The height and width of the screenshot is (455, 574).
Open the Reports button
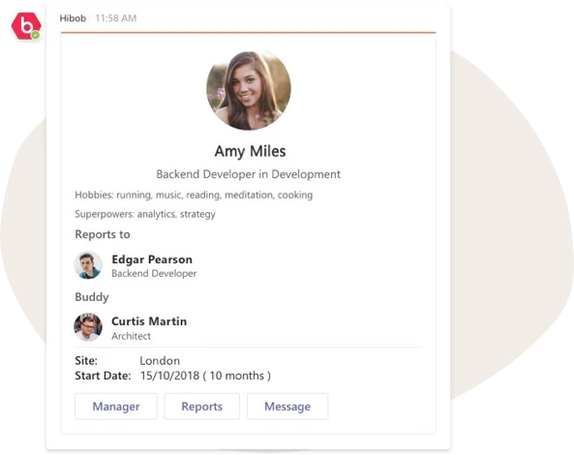201,407
